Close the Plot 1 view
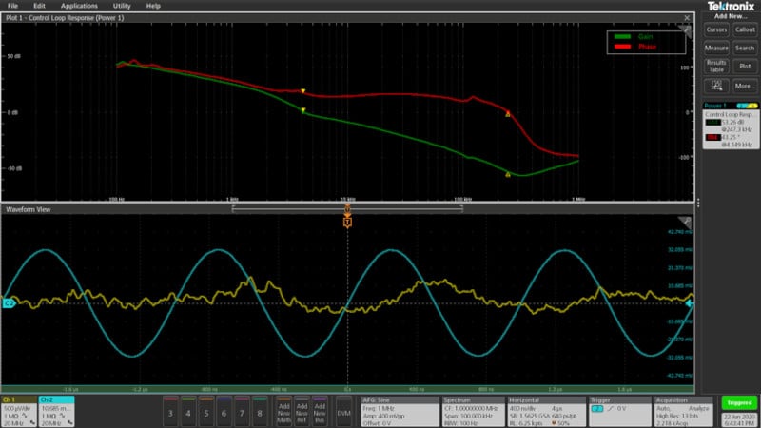Screen dimensions: 761x428 [688, 18]
